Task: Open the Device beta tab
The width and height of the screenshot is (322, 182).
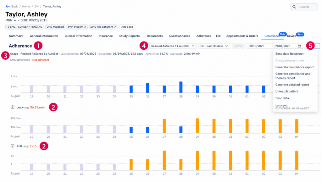Action: tap(291, 36)
